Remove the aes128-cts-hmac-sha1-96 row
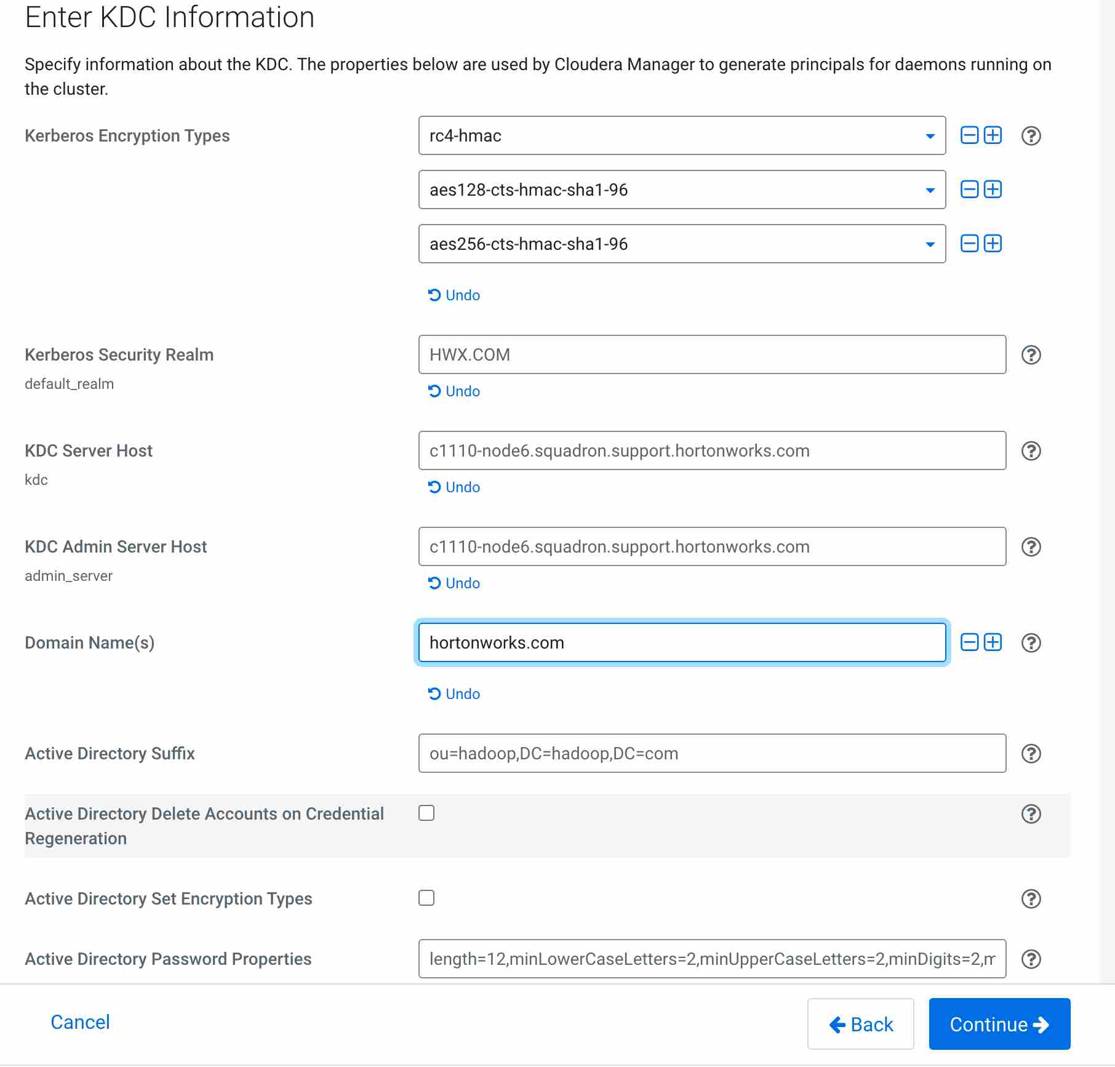Image resolution: width=1115 pixels, height=1067 pixels. pyautogui.click(x=969, y=190)
